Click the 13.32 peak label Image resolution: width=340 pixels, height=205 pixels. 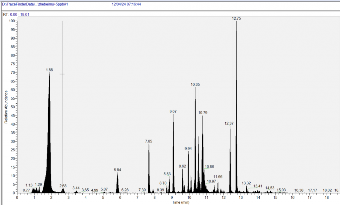click(x=246, y=183)
